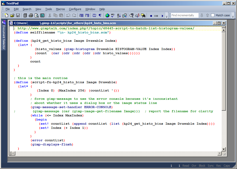Image resolution: width=237 pixels, height=169 pixels.
Task: Open the File menu
Action: click(x=8, y=9)
